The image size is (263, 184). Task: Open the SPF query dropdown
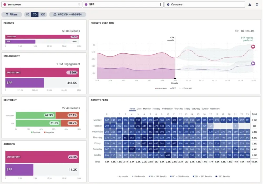click(124, 4)
